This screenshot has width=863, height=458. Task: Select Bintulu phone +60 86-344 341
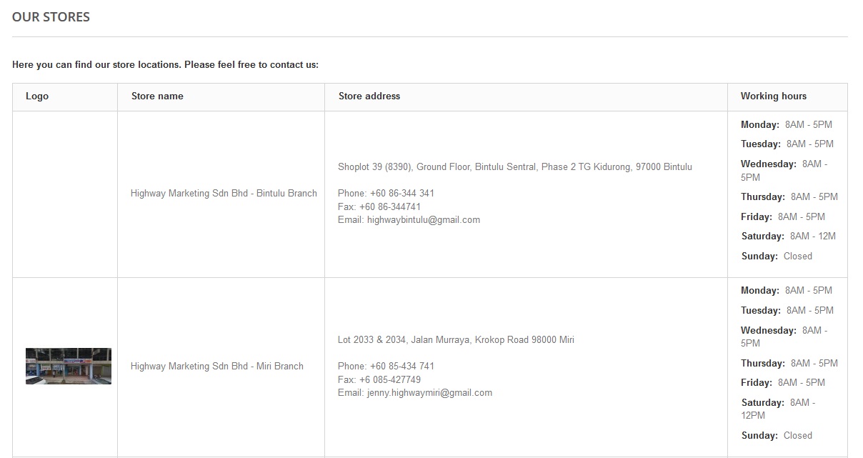[386, 193]
